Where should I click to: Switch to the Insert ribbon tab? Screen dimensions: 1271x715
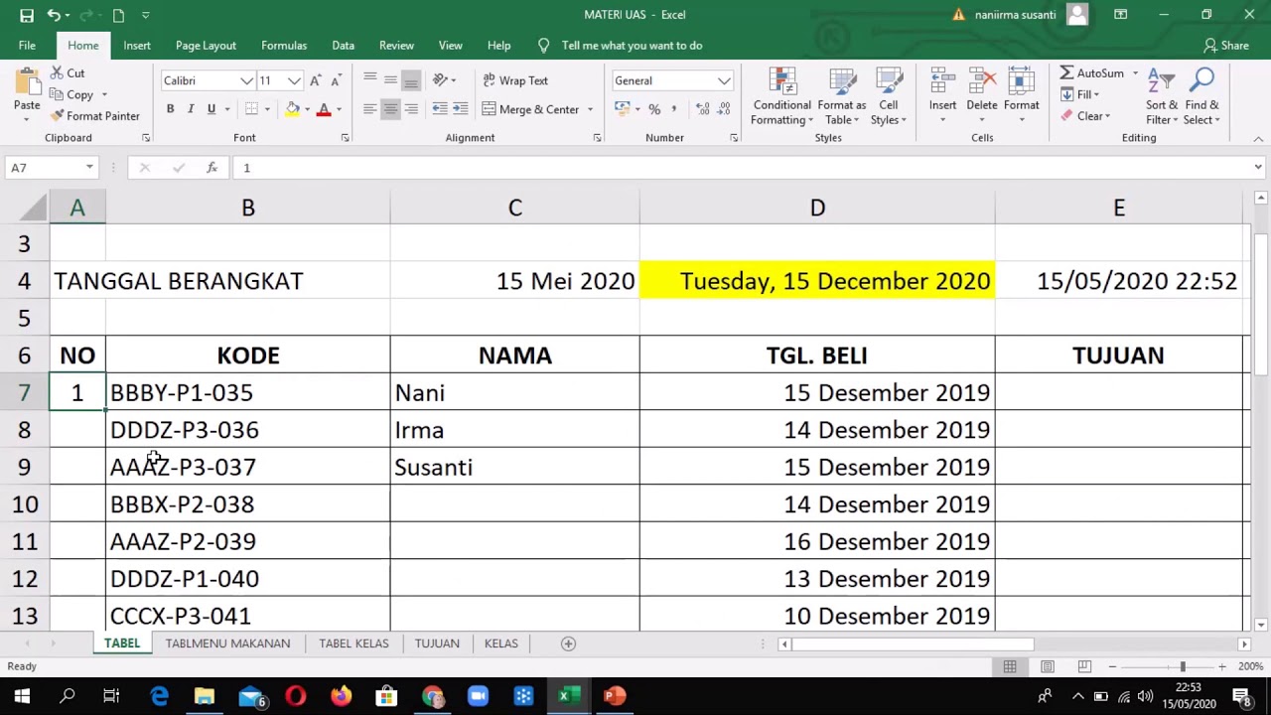click(137, 46)
